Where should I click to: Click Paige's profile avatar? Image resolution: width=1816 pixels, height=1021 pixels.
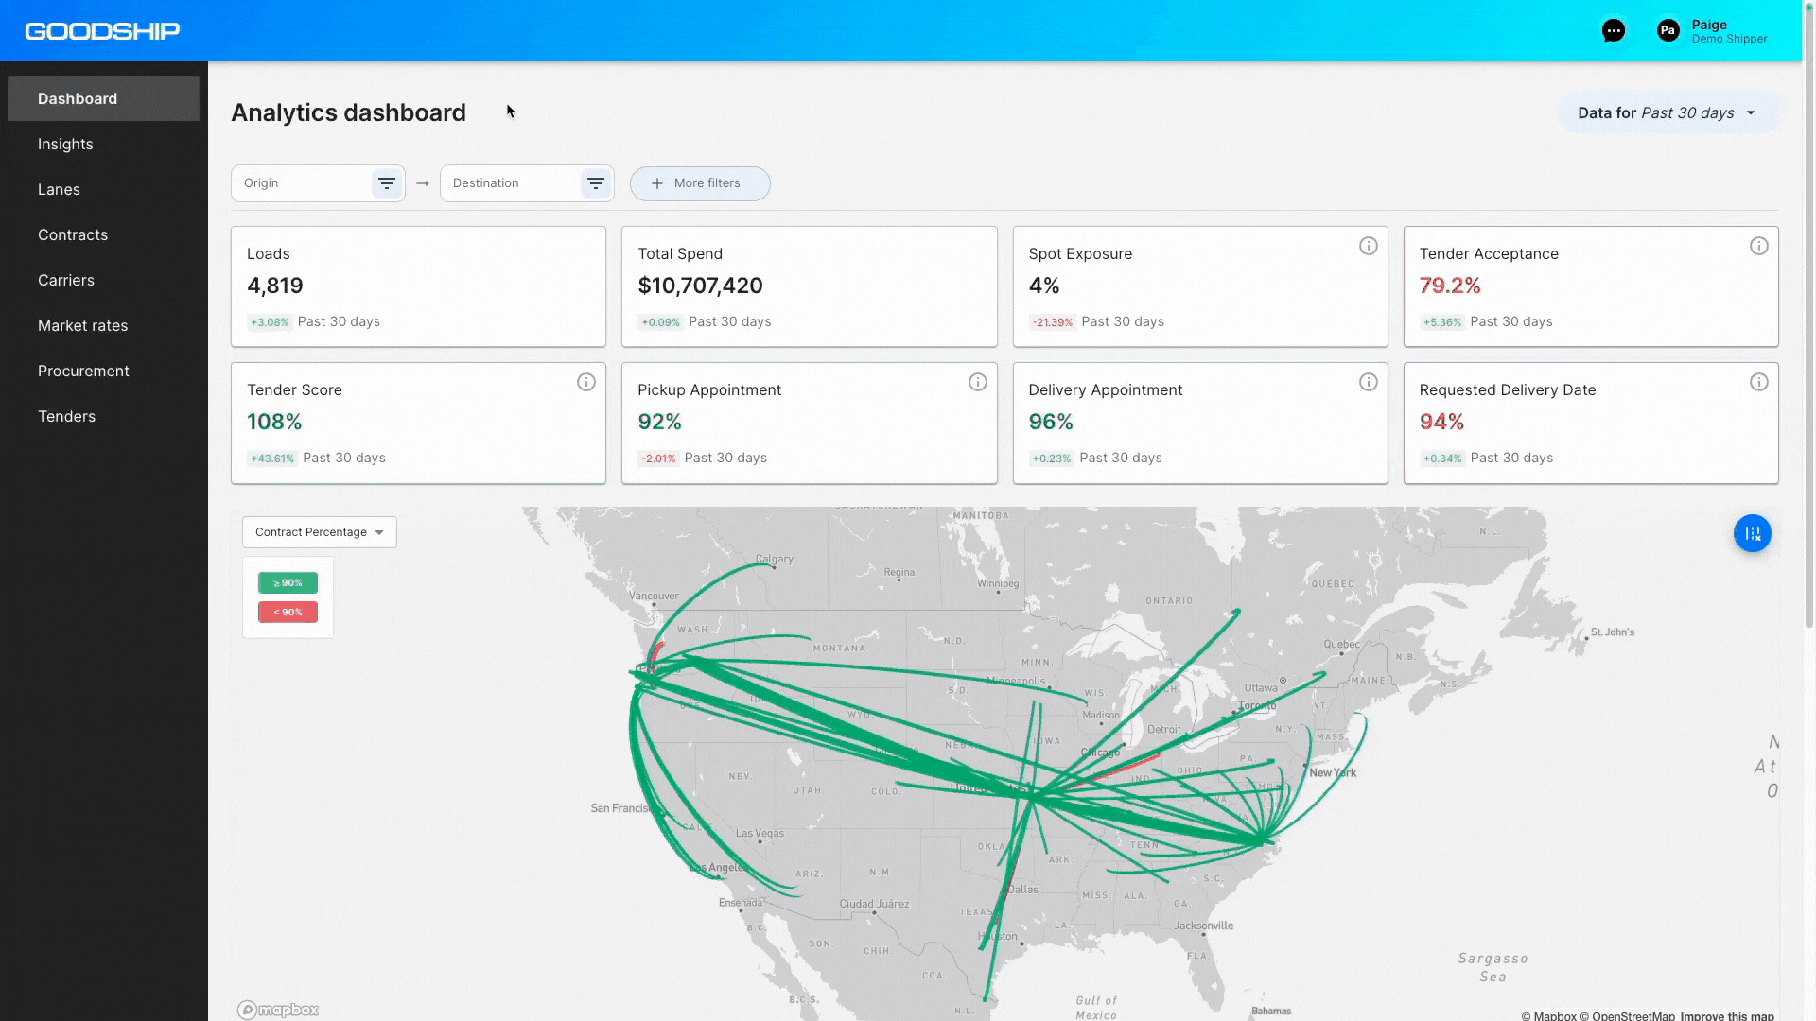click(1668, 30)
